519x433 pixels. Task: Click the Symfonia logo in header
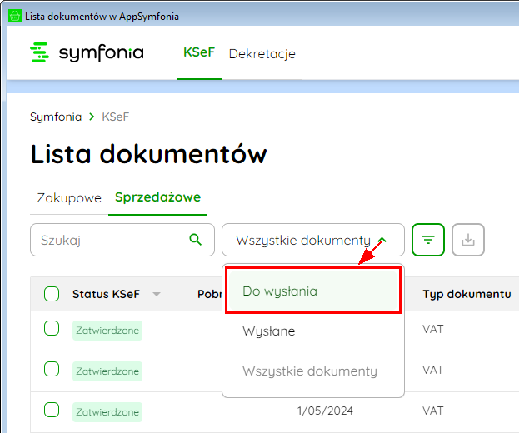pos(87,53)
